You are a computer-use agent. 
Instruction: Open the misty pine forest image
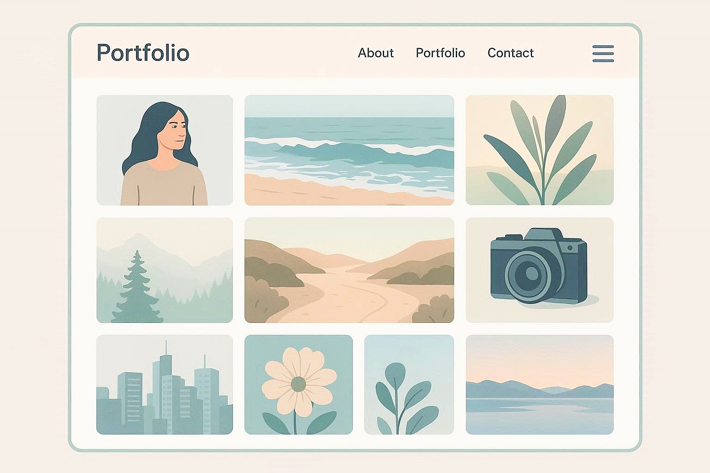pos(165,270)
